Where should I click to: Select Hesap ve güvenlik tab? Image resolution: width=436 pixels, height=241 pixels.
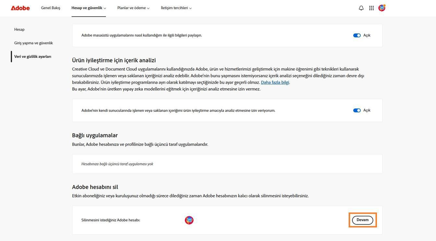(87, 7)
